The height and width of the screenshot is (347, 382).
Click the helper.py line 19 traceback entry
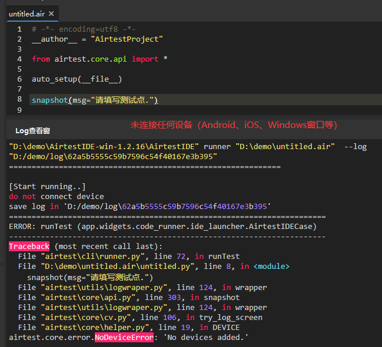point(129,327)
